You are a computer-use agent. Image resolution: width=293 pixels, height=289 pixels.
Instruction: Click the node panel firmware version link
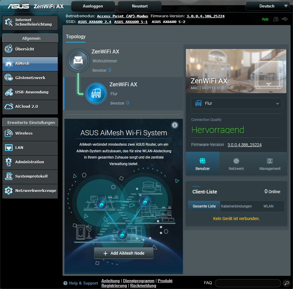(x=245, y=145)
